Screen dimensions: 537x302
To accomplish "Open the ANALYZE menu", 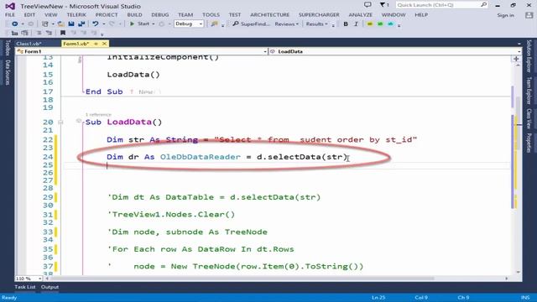I will pos(360,15).
